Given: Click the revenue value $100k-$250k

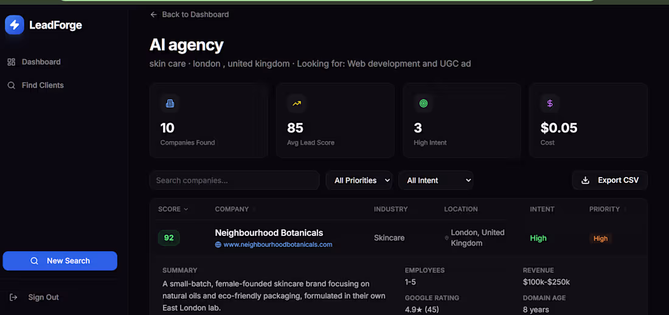Looking at the screenshot, I should pos(546,282).
